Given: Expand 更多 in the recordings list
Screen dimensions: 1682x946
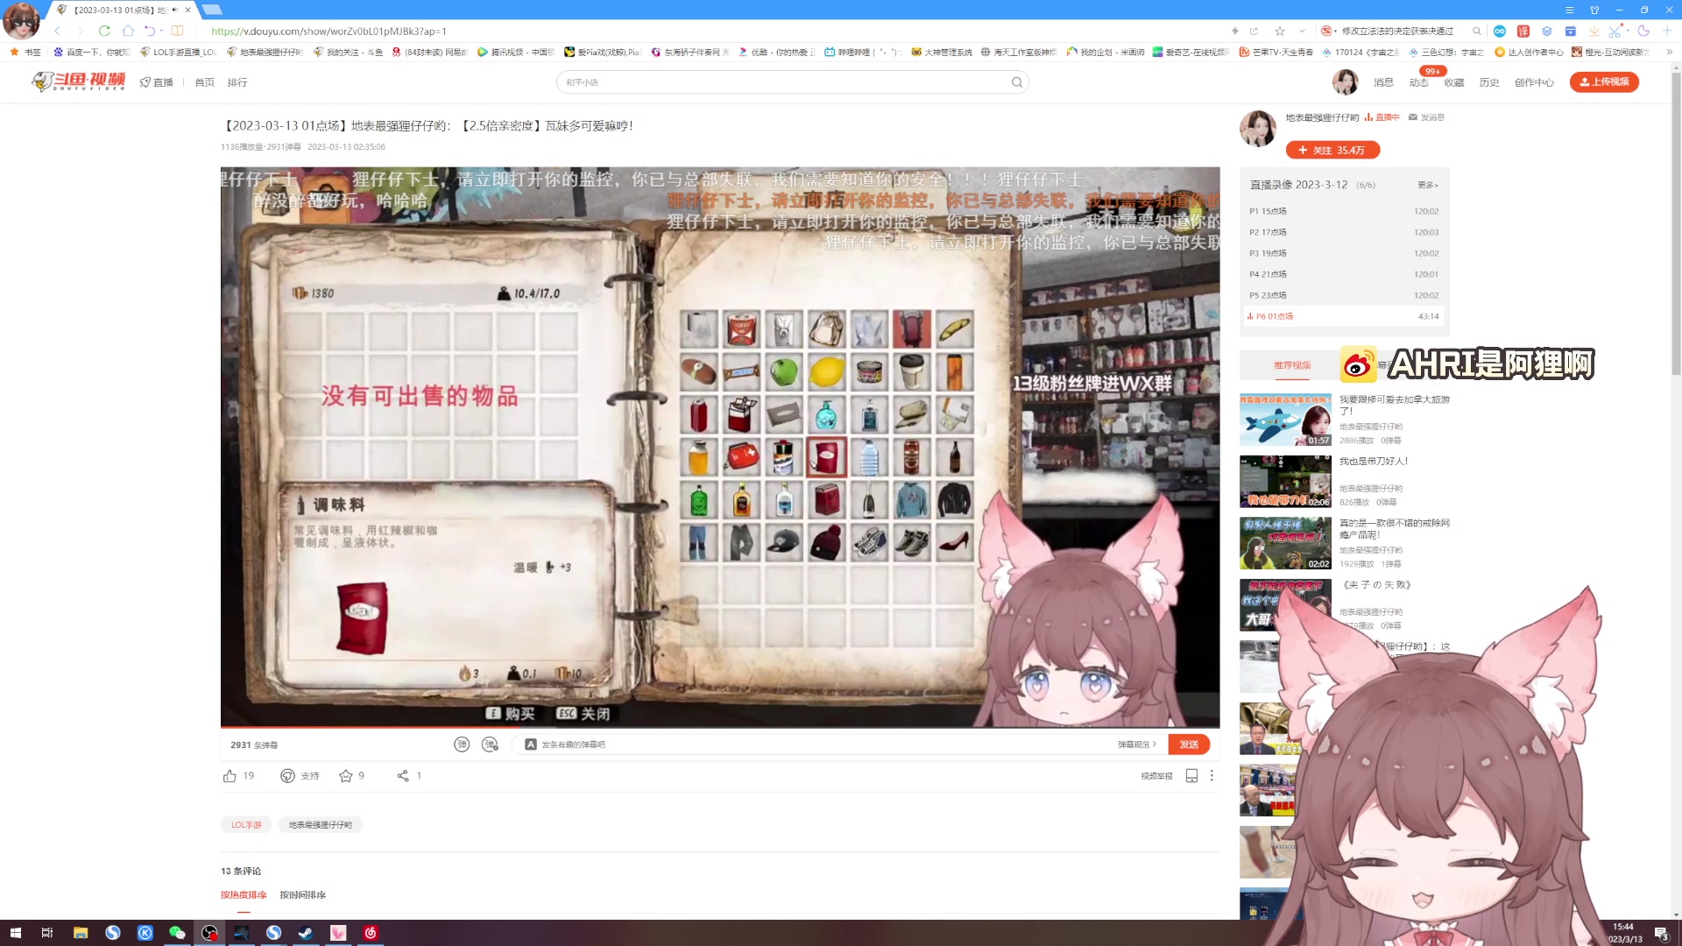Looking at the screenshot, I should tap(1427, 185).
